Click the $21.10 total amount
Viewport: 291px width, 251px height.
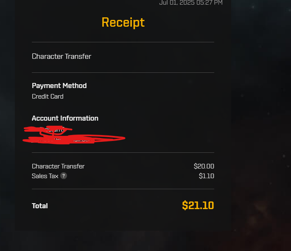198,205
